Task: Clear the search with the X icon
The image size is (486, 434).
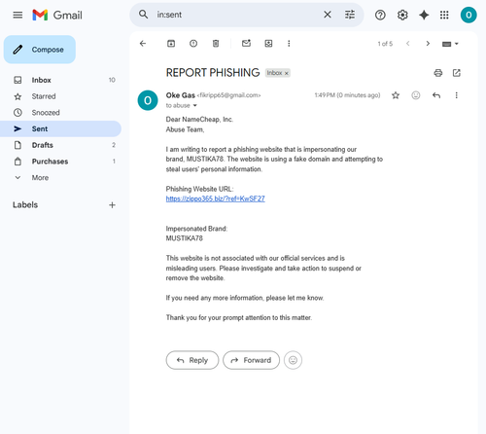Action: click(x=328, y=15)
